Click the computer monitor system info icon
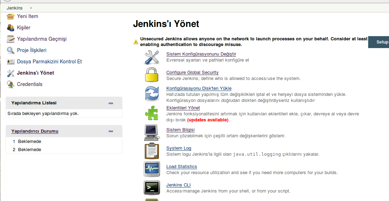This screenshot has height=201, width=389. coord(152,132)
